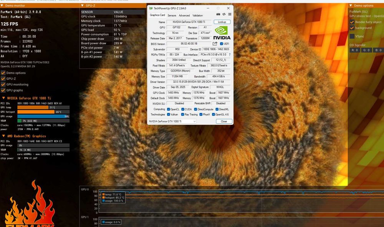Collapse the Demo monitor panel

pos(2,5)
